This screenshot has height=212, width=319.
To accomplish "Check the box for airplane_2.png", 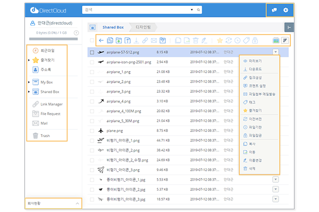I will 92,82.
